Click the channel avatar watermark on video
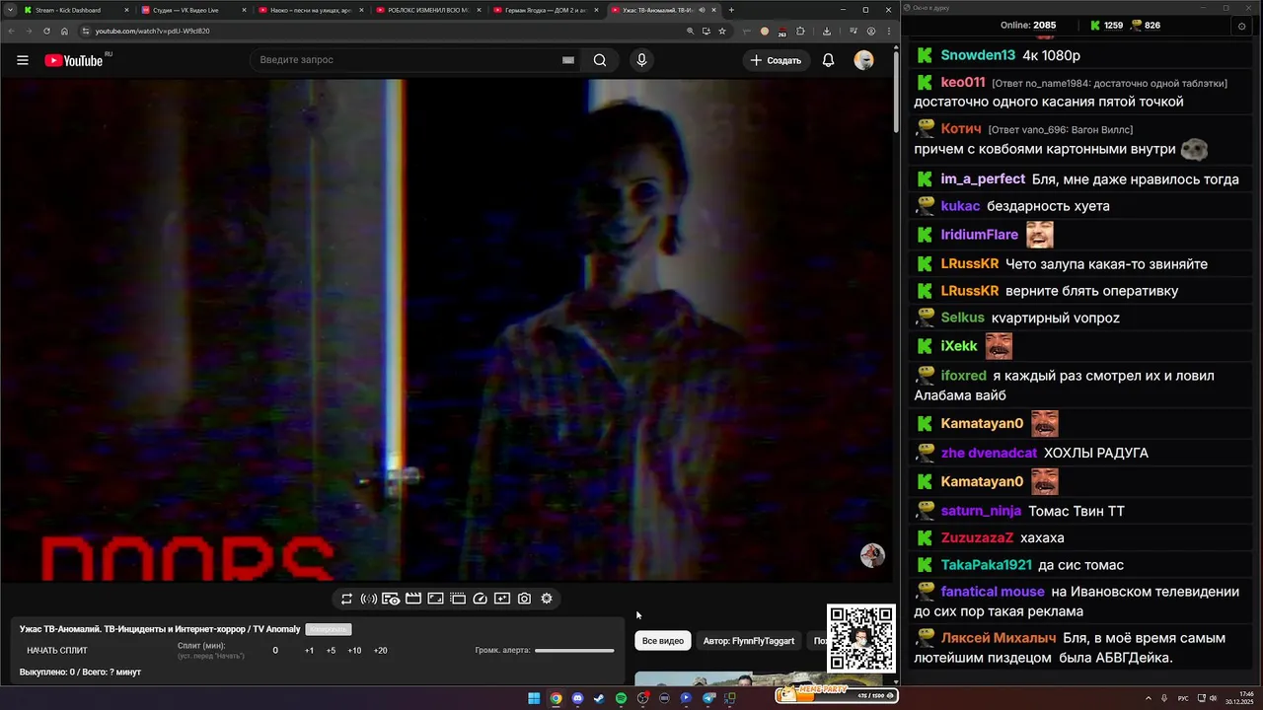This screenshot has height=710, width=1263. coord(872,555)
